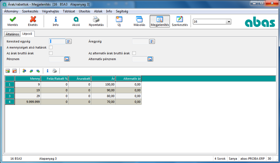Expand the record number dropdown showing 16
Viewport: 280px width, 163px height.
(229, 22)
